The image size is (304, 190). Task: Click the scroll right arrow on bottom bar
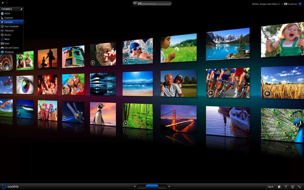point(169,186)
